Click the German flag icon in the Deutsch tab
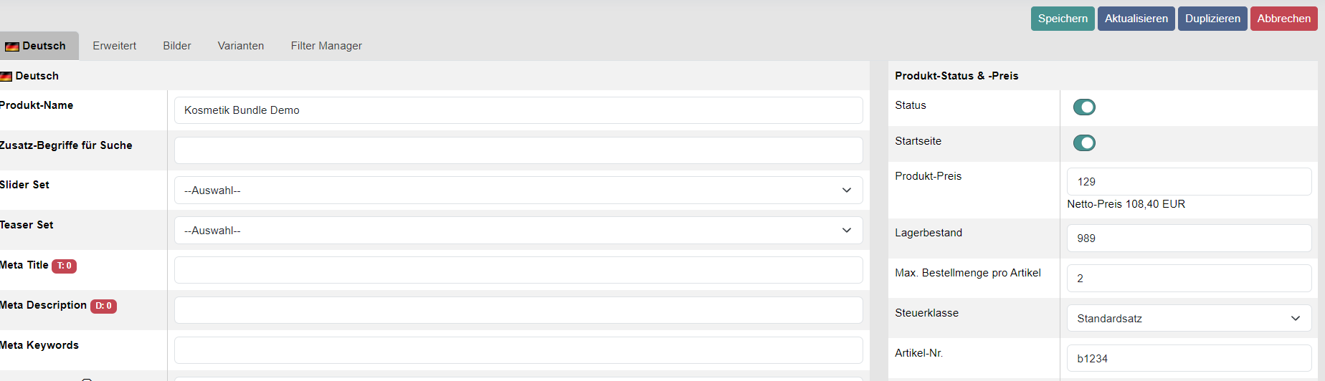The height and width of the screenshot is (381, 1325). (12, 47)
